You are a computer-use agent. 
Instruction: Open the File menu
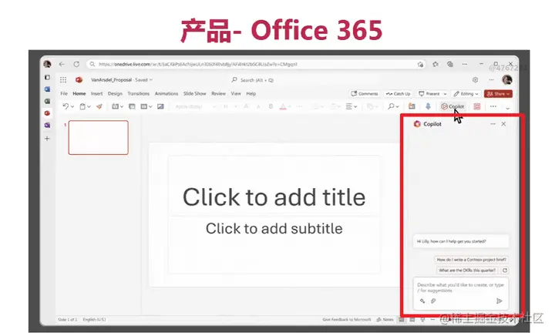tap(64, 94)
